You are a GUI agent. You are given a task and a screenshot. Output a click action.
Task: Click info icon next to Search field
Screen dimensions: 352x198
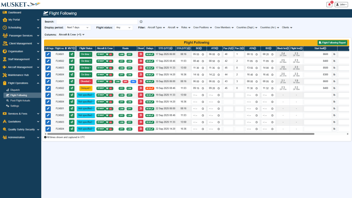[141, 21]
